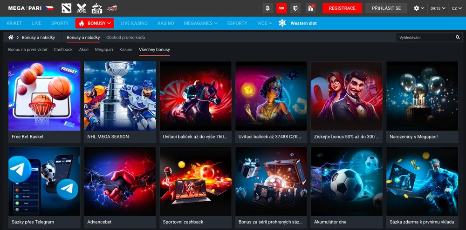Go to KASINO in the navigation bar
The height and width of the screenshot is (230, 466).
click(166, 23)
